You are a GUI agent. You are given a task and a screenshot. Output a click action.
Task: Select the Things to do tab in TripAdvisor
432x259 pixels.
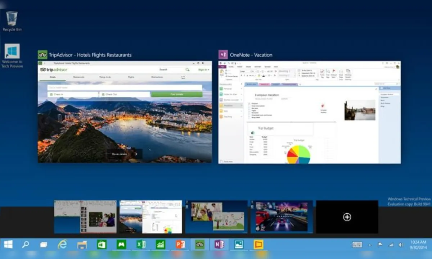click(x=105, y=77)
